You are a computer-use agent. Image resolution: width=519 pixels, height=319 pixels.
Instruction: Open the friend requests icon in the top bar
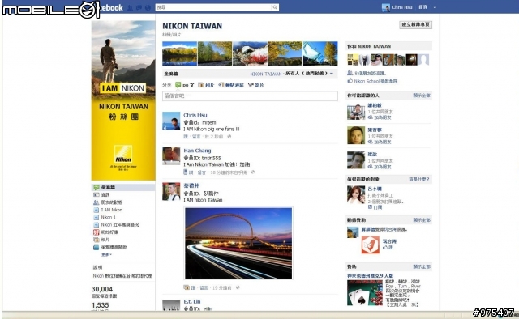[130, 7]
